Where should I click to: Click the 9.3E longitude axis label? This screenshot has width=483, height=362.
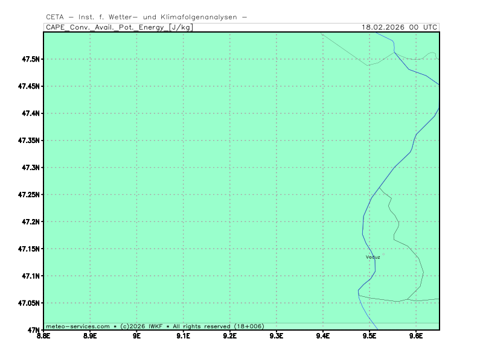coord(276,335)
